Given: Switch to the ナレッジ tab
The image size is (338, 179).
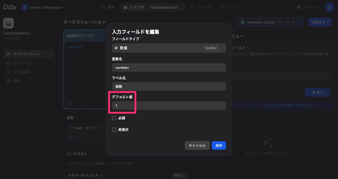Looking at the screenshot, I should [201, 7].
